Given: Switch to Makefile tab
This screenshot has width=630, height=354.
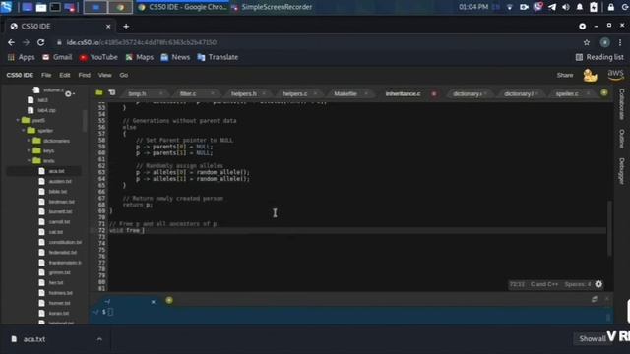Looking at the screenshot, I should pos(346,94).
